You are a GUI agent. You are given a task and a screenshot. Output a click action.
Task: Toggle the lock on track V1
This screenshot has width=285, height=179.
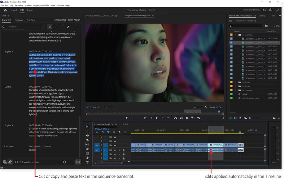coord(101,145)
